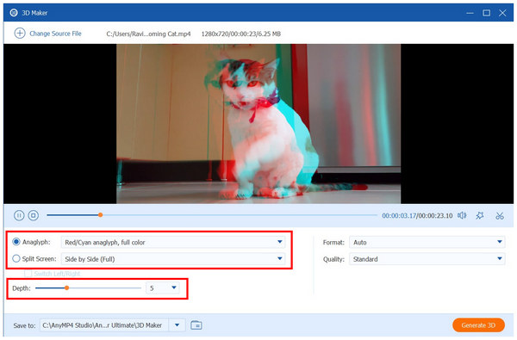Expand the Save to path dropdown arrow
This screenshot has height=340, width=517.
(177, 325)
